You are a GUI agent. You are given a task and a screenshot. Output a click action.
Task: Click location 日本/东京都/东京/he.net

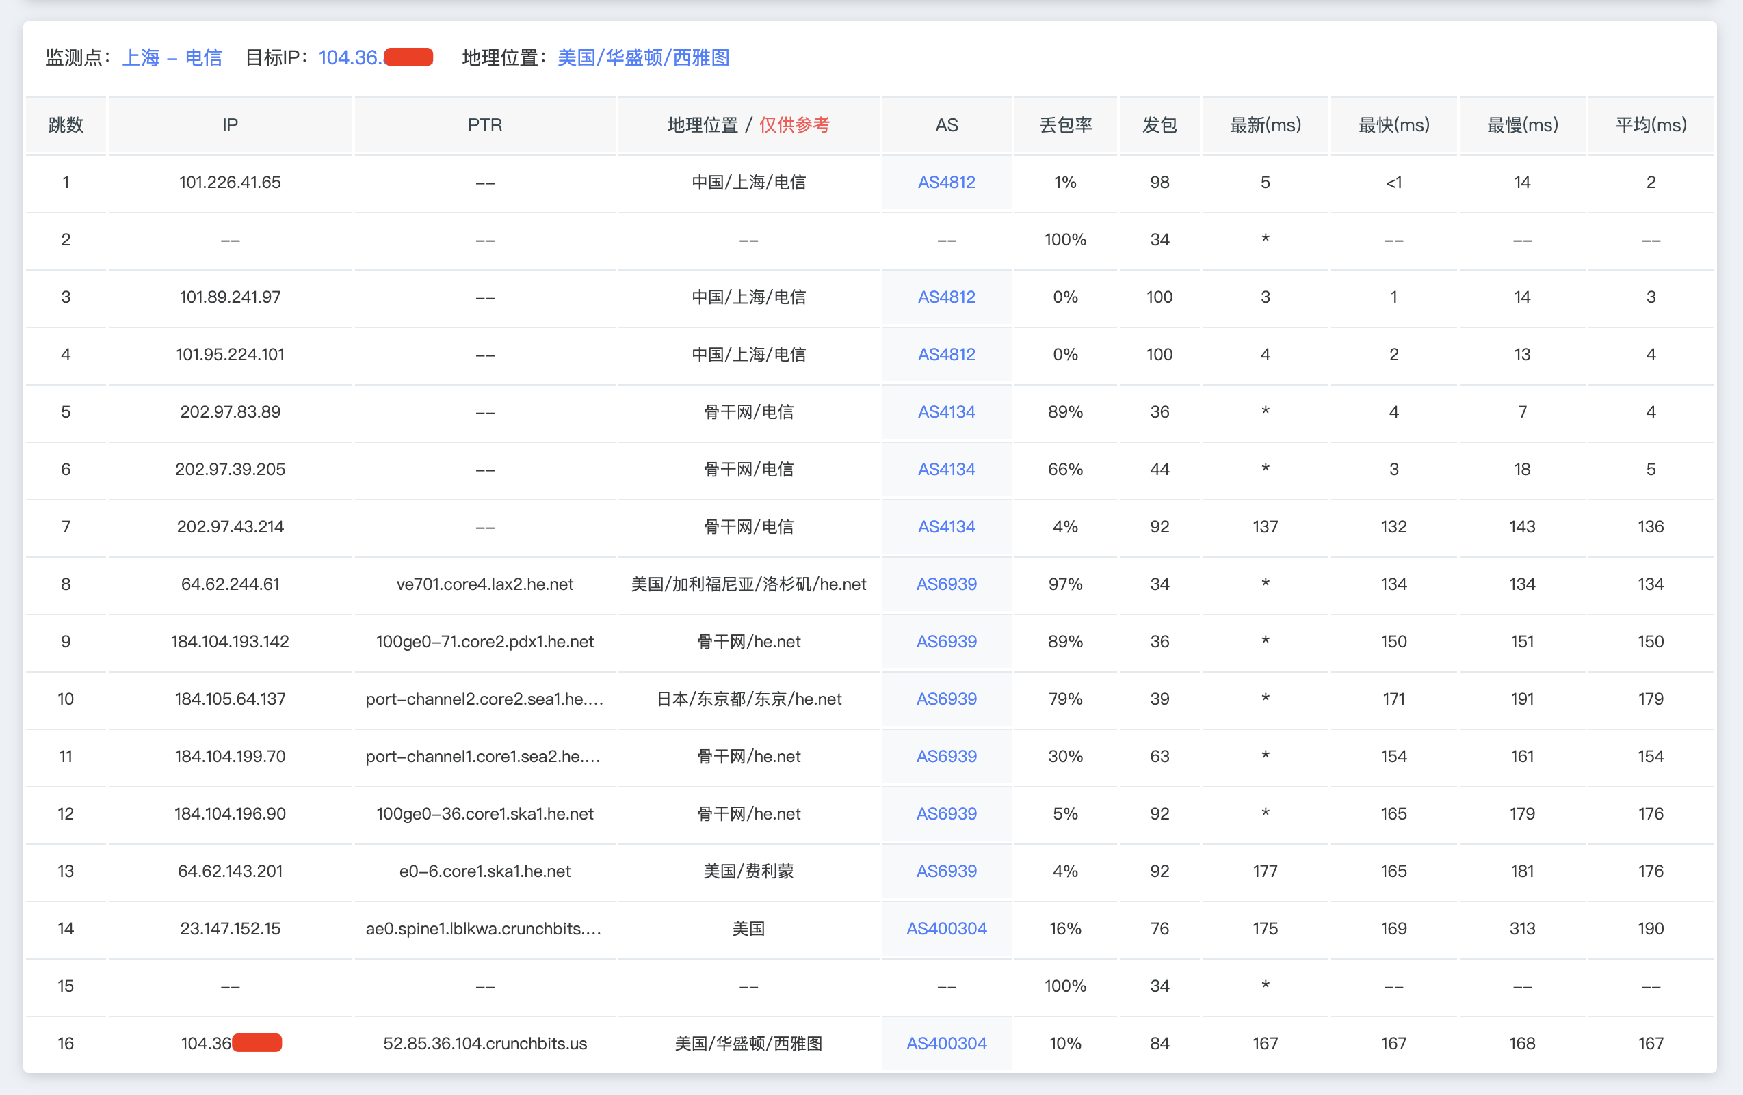point(748,699)
